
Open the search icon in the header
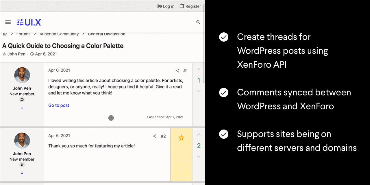[198, 22]
